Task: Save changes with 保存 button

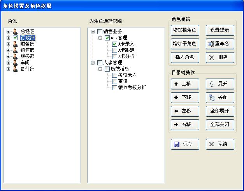Action: point(185,144)
